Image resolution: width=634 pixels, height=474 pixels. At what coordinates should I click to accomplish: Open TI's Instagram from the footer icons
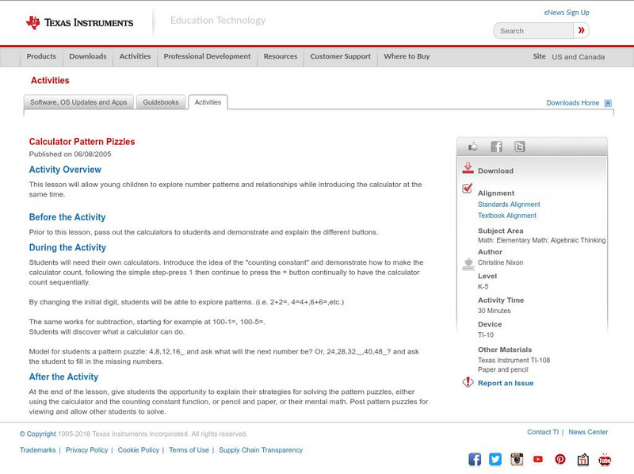(517, 458)
